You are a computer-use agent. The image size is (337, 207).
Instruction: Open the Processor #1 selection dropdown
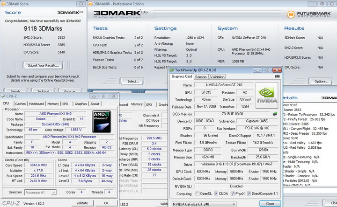point(40,192)
